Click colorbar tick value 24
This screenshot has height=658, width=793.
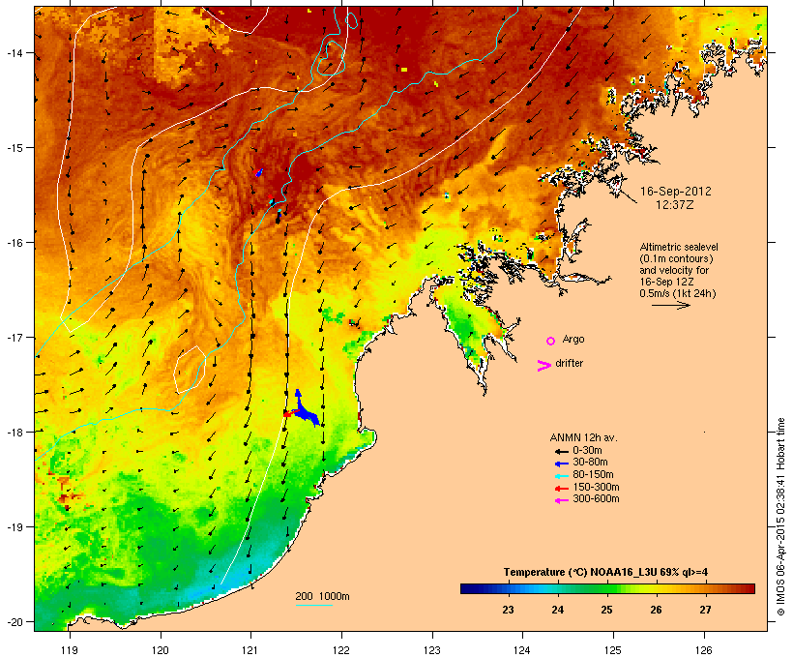[557, 610]
